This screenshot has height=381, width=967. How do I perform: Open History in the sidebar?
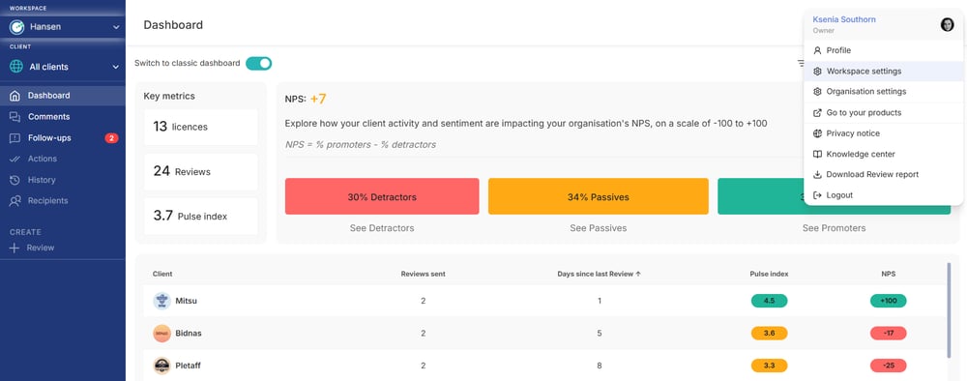point(62,180)
